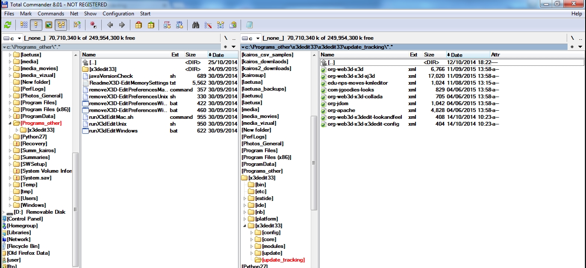Collapse the [x3dedit33] subfolder in right tree

point(245,226)
